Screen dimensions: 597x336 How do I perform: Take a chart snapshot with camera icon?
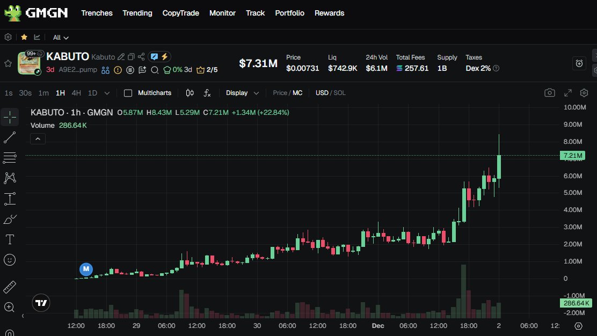pyautogui.click(x=549, y=93)
